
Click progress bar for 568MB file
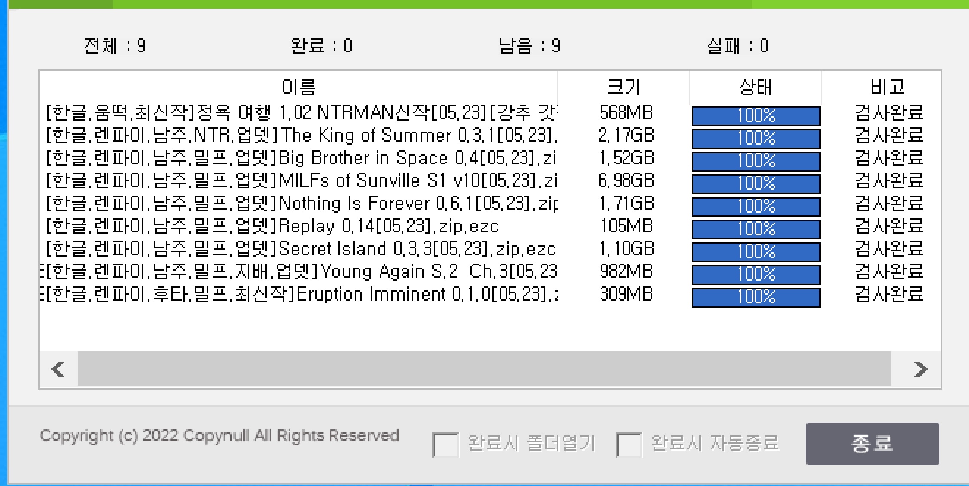click(x=756, y=115)
